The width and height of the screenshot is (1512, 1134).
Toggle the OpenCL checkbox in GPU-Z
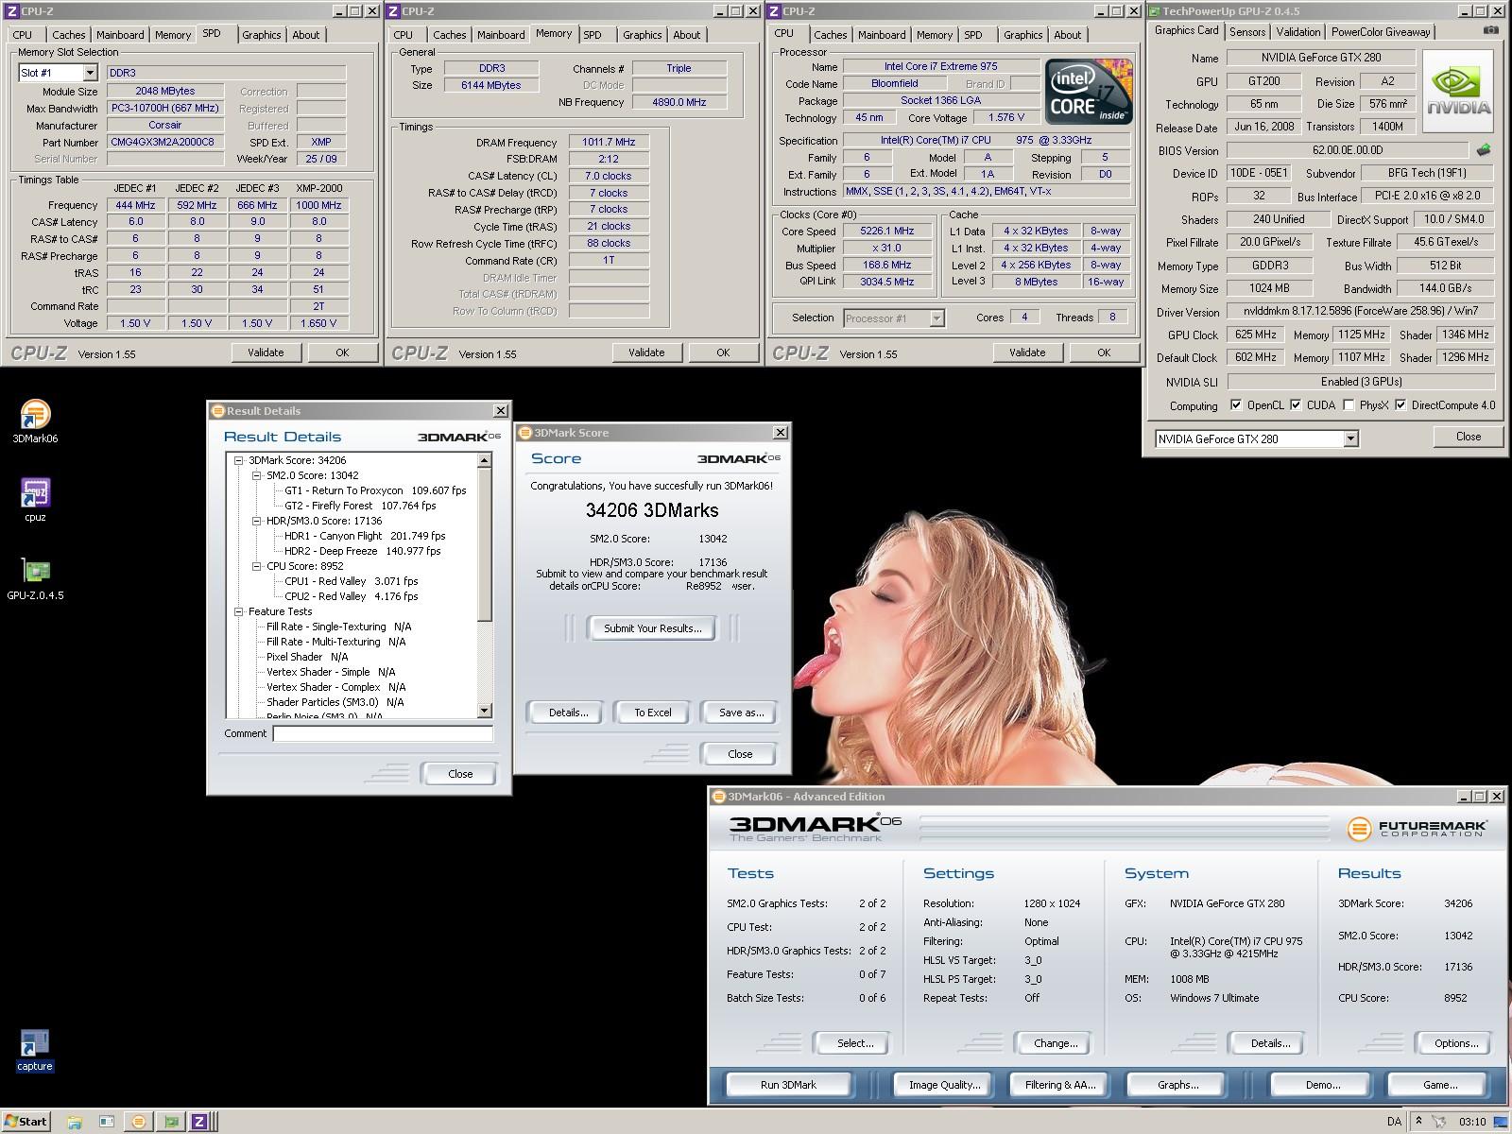tap(1236, 405)
